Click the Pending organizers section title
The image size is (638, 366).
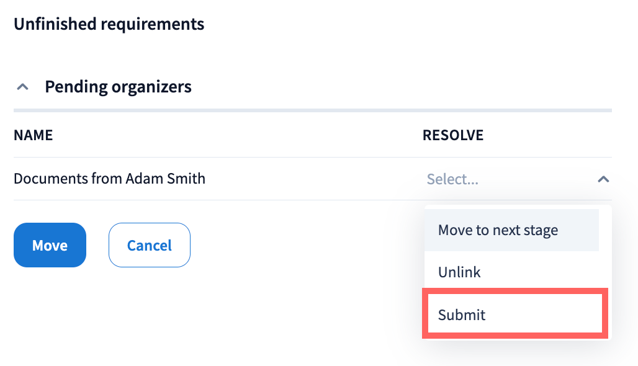[118, 87]
